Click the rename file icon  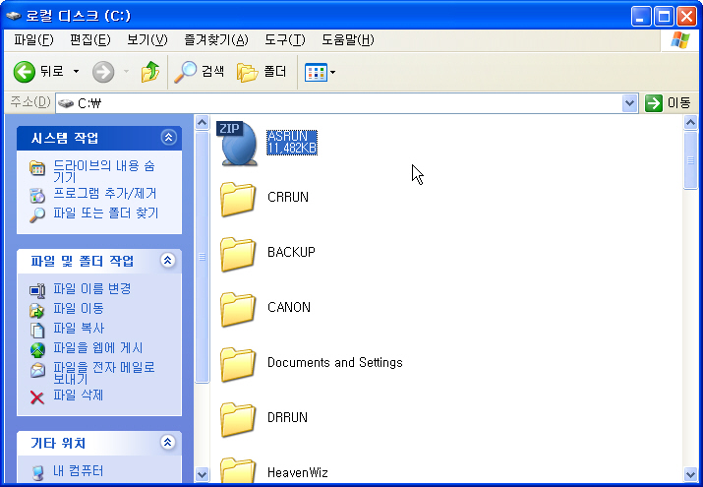tap(37, 290)
